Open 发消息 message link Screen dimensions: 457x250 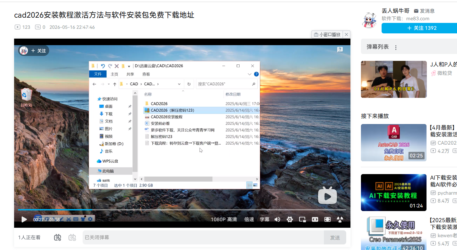click(x=424, y=11)
